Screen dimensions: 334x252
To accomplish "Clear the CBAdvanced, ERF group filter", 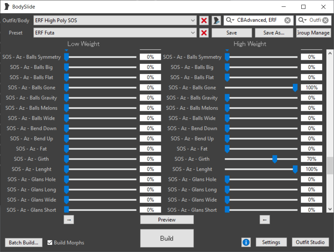I will click(x=287, y=20).
